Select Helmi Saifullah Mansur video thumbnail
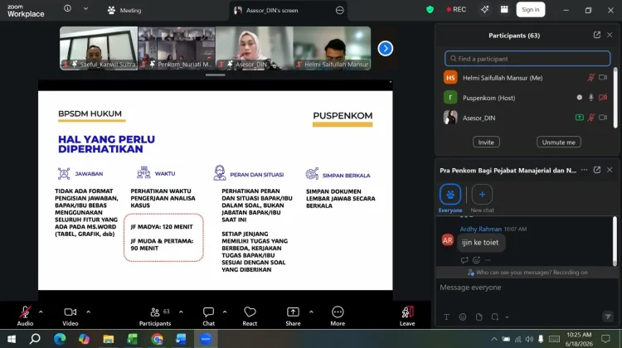This screenshot has width=622, height=348. pos(332,48)
